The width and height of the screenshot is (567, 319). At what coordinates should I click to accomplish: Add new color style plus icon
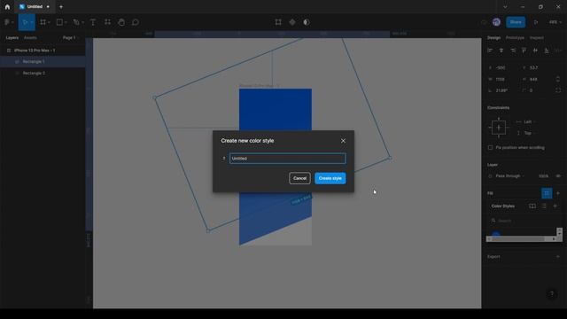tap(555, 206)
